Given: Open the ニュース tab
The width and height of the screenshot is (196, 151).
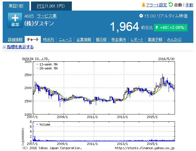Looking at the screenshot, I should coord(65,40).
